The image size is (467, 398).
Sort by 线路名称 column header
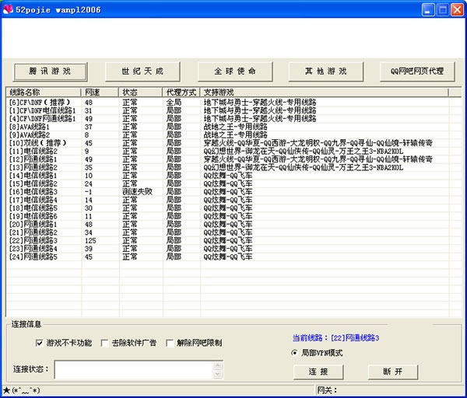pyautogui.click(x=44, y=93)
